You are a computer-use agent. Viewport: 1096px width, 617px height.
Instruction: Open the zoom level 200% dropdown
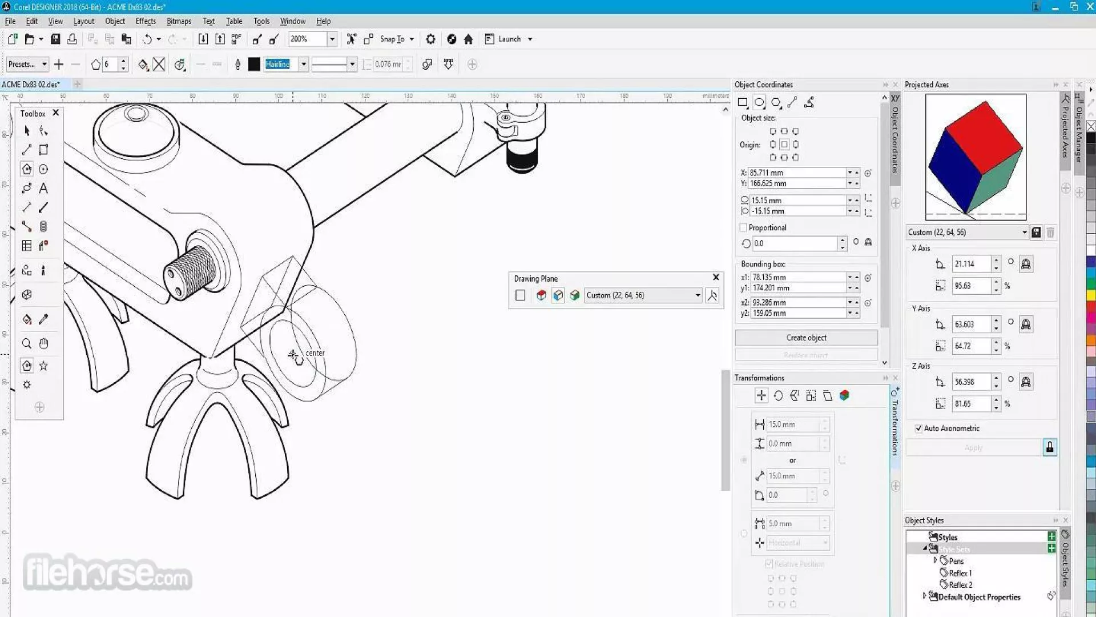coord(332,39)
